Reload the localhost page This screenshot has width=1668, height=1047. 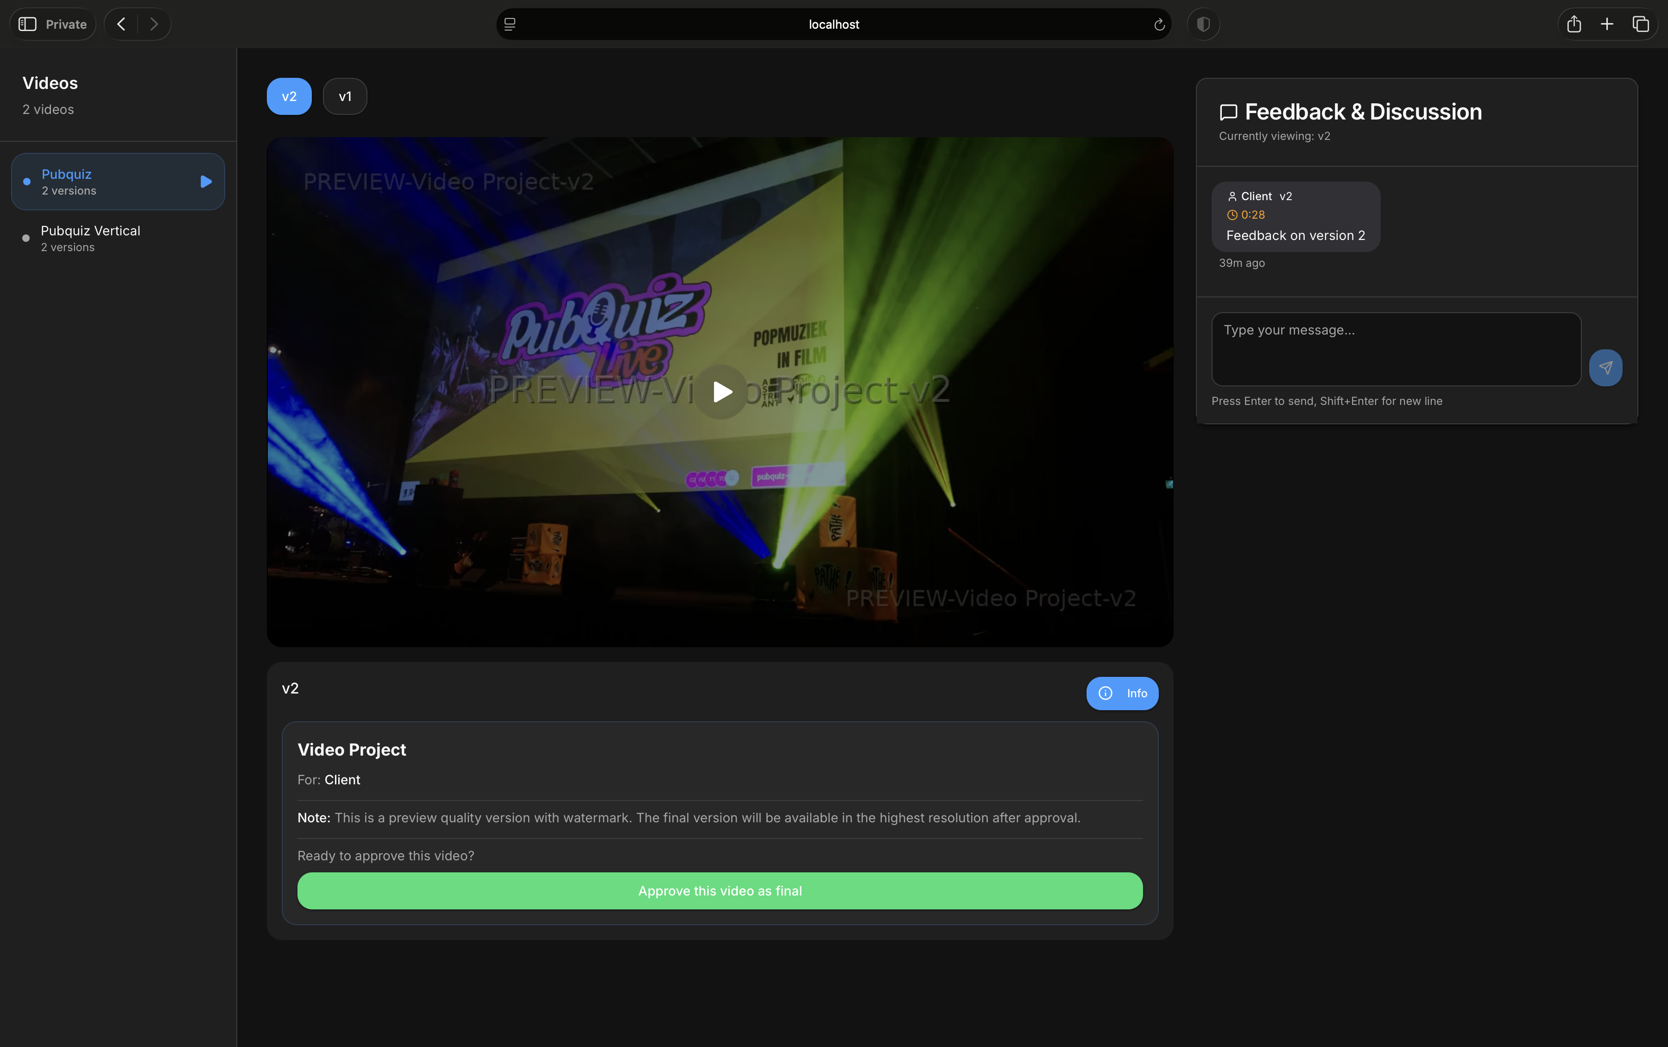[x=1158, y=25]
